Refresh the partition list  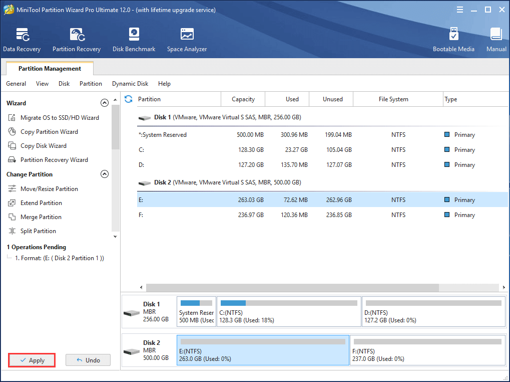click(129, 99)
